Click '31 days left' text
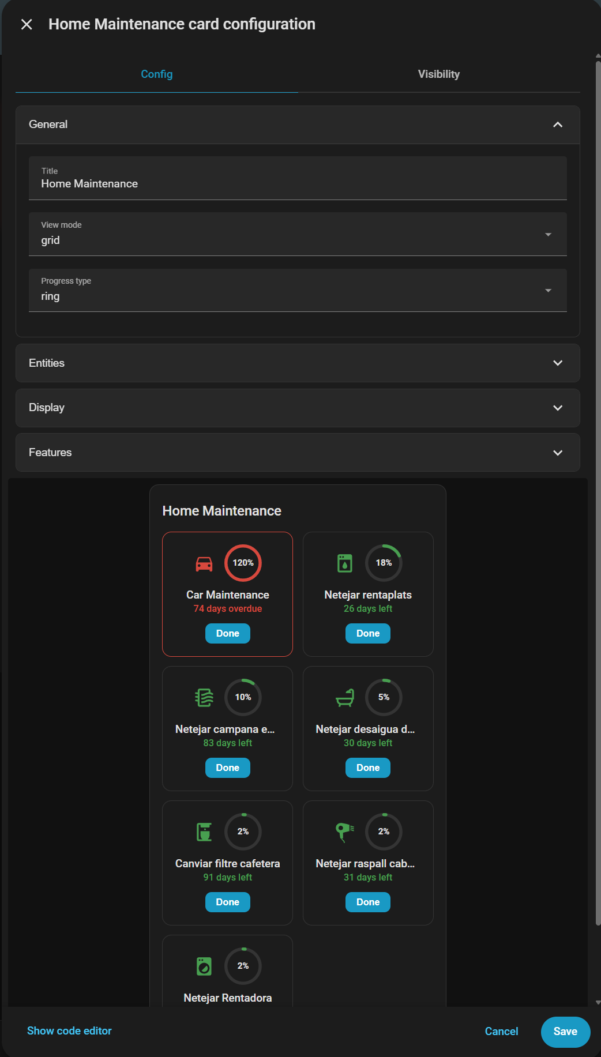This screenshot has width=601, height=1057. point(368,878)
